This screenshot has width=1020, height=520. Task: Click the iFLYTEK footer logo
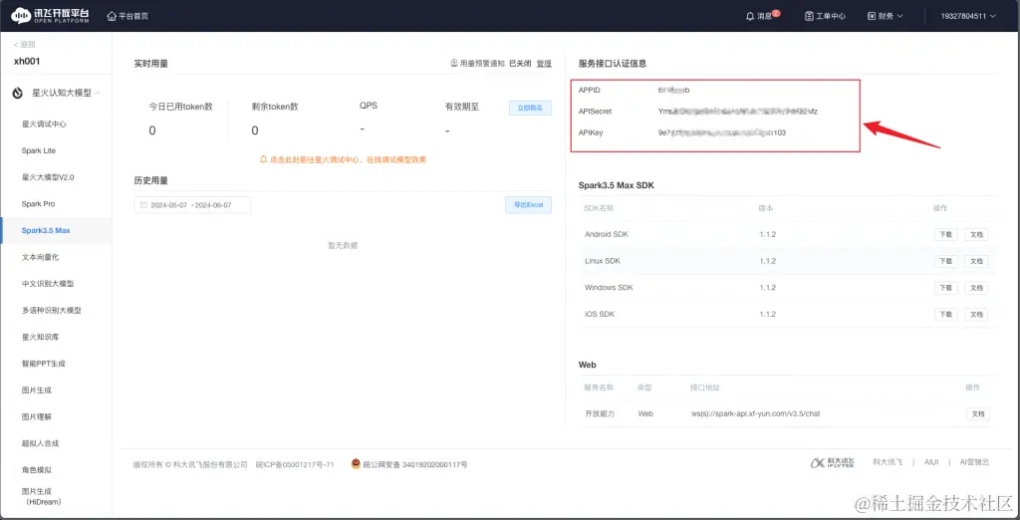coord(832,463)
